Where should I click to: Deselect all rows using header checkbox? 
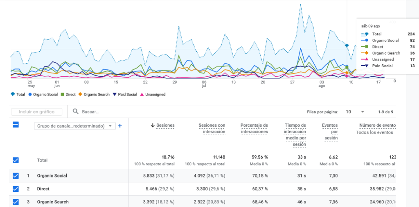point(16,125)
